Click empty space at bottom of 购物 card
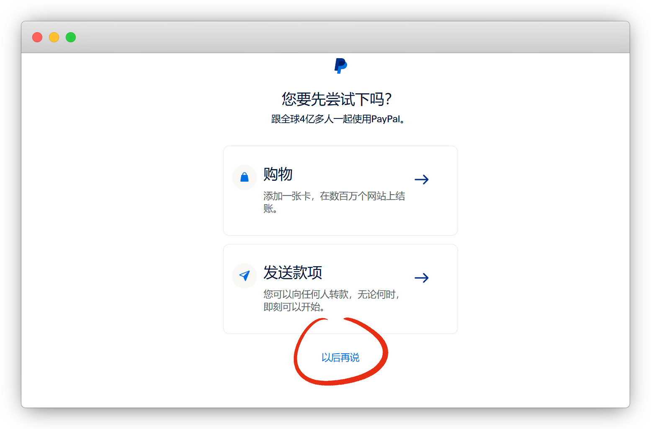The height and width of the screenshot is (429, 651). 340,226
